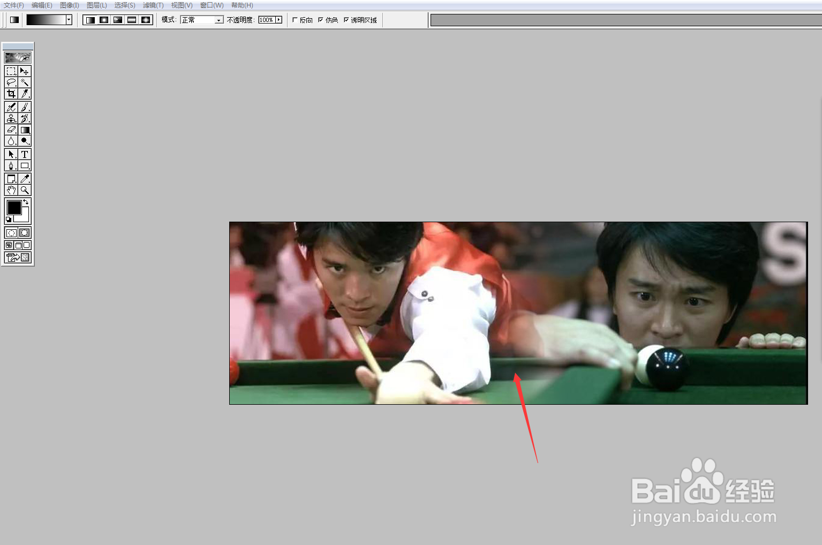Choose Reflected gradient style

[132, 20]
